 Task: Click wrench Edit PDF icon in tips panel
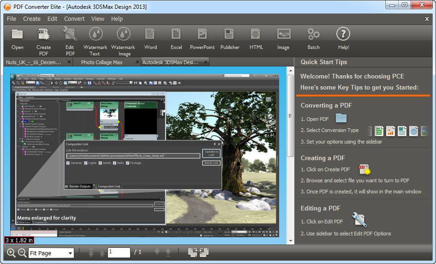359,220
